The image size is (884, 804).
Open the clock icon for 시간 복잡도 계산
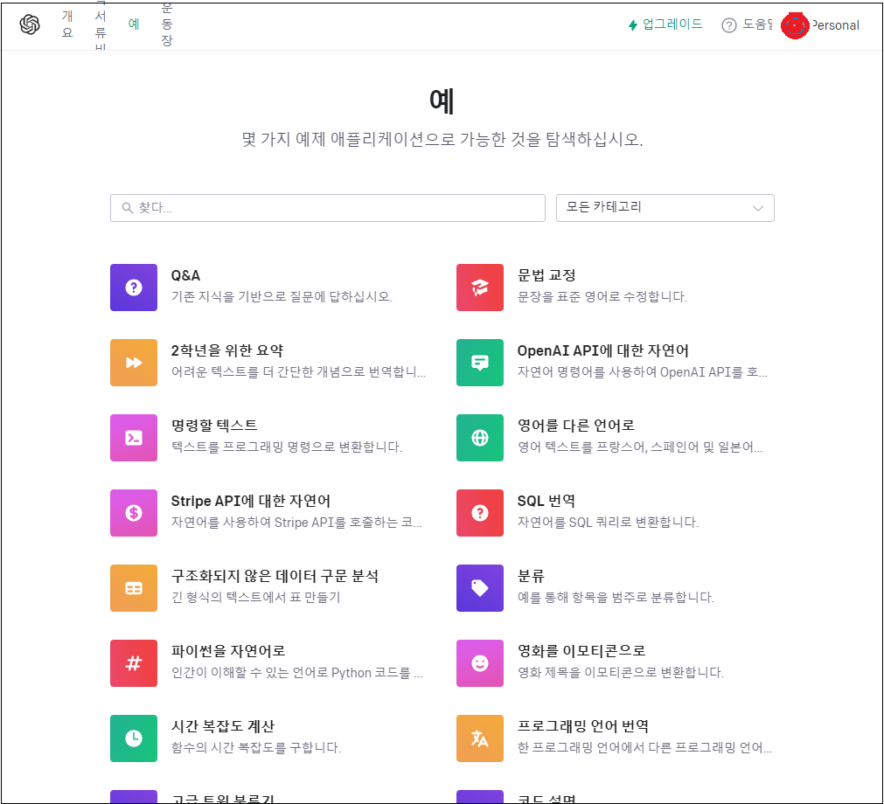click(133, 738)
